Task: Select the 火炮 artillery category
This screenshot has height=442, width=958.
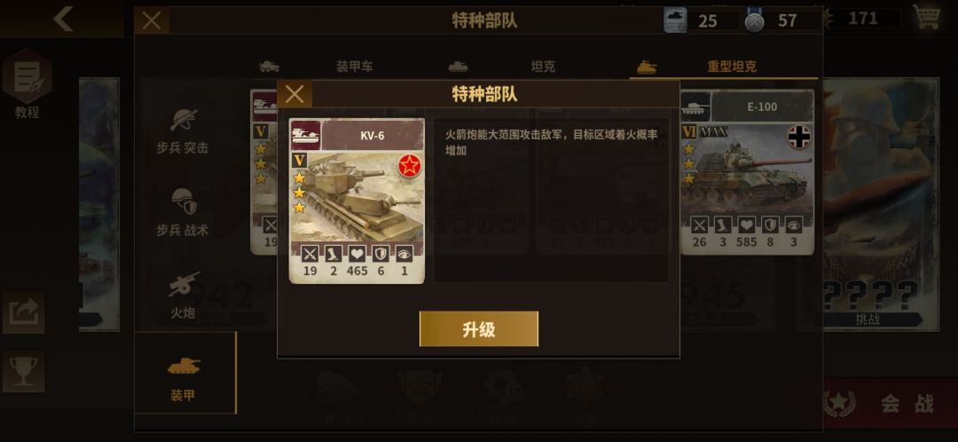Action: click(183, 296)
